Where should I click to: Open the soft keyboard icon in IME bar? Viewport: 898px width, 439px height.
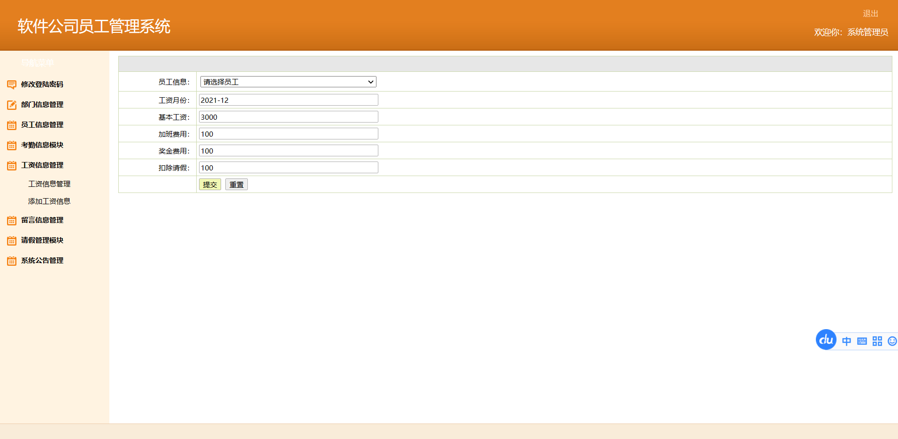tap(862, 341)
